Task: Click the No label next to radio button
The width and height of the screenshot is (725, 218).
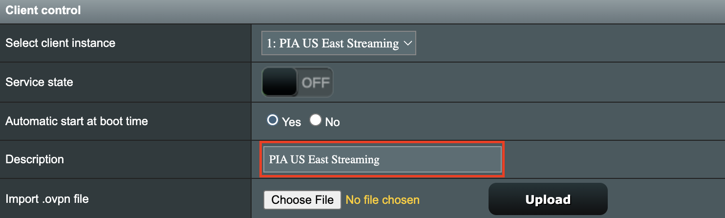Action: click(x=332, y=122)
